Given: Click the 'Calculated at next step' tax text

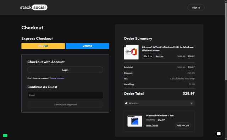Looking at the screenshot, I should tap(182, 78).
